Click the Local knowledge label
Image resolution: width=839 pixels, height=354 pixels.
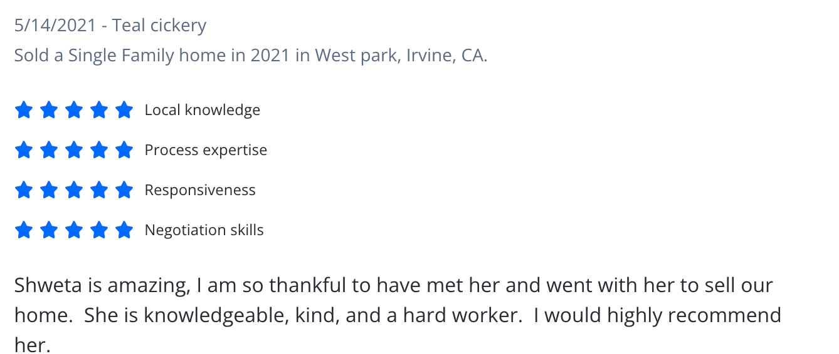pos(202,110)
